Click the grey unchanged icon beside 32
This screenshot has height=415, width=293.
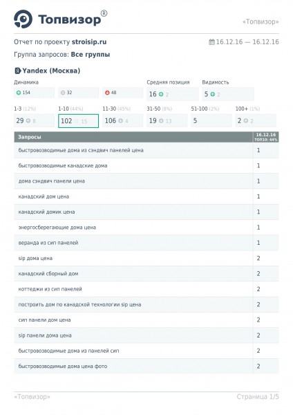coord(63,93)
